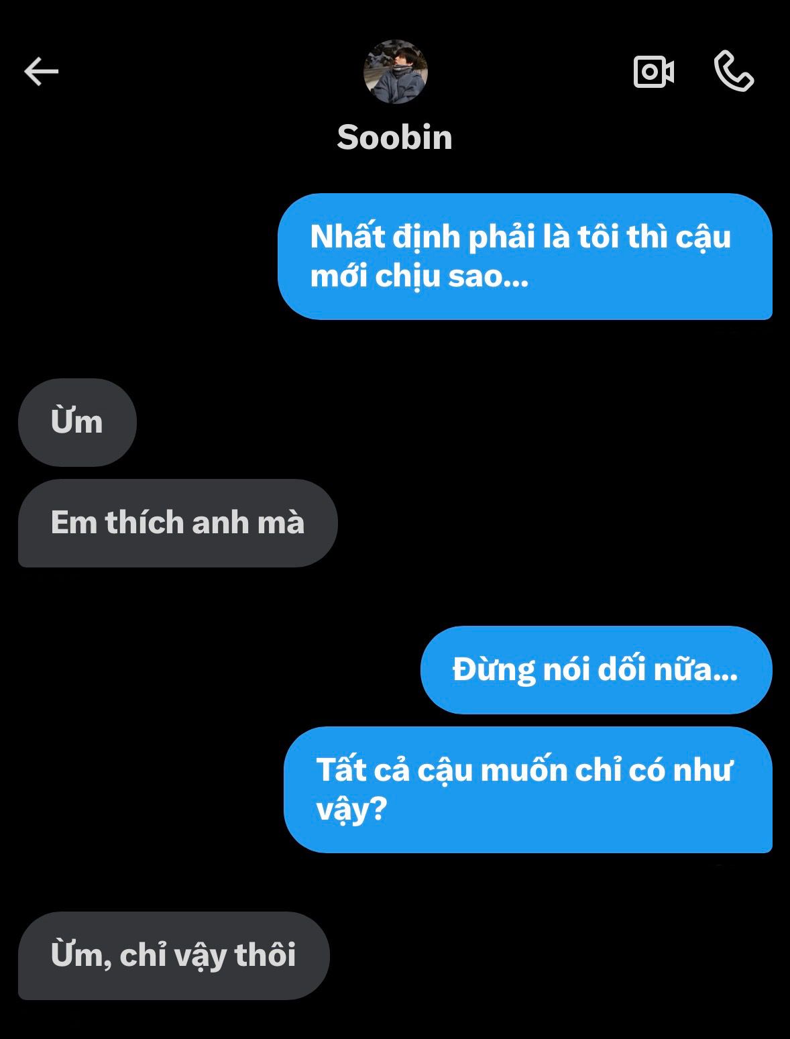This screenshot has height=1039, width=790.
Task: Start a video call with Soobin
Action: (653, 71)
